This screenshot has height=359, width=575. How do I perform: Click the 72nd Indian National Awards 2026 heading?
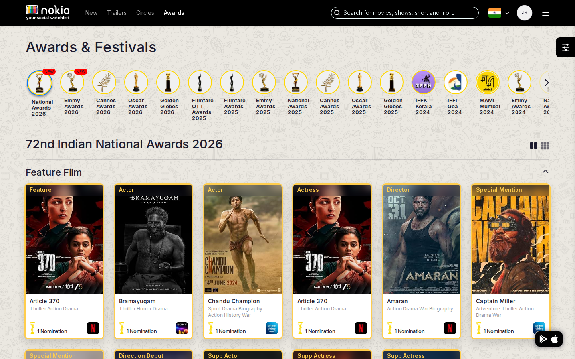(124, 144)
